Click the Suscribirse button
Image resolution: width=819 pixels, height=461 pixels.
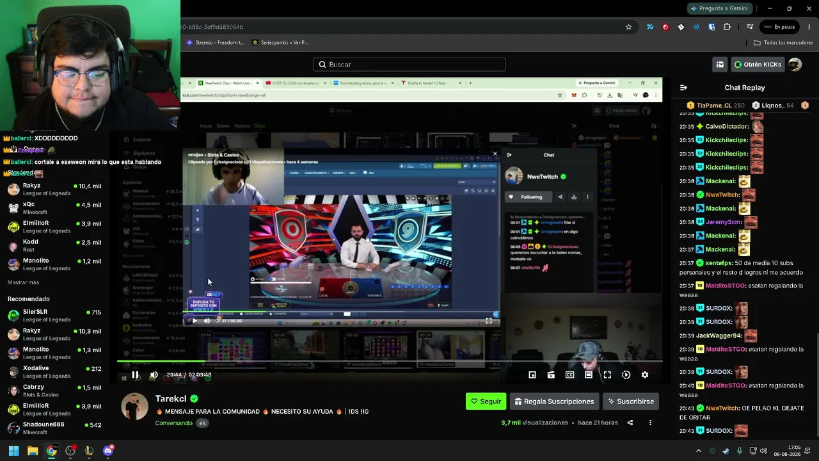click(630, 401)
